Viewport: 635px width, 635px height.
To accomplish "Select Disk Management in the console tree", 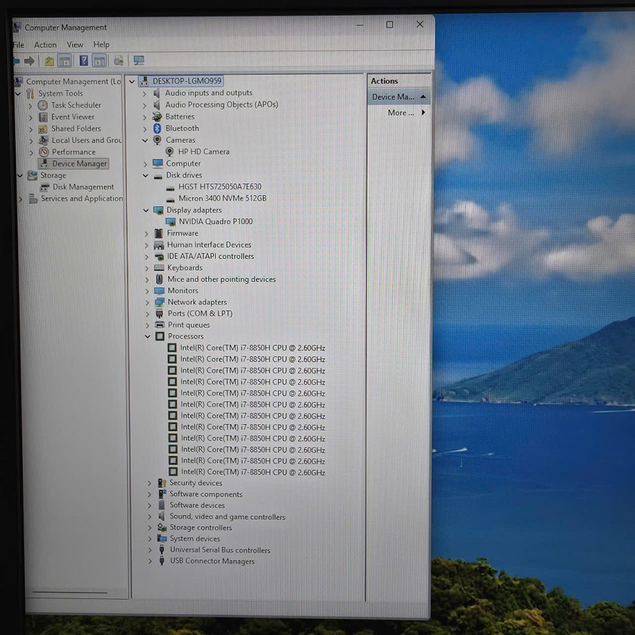I will 83,187.
